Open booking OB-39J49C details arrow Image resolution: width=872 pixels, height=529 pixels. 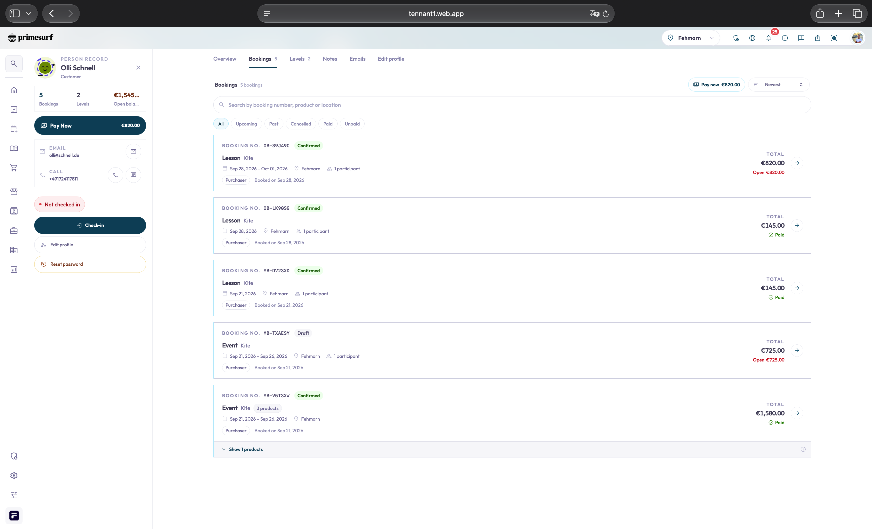pos(797,163)
